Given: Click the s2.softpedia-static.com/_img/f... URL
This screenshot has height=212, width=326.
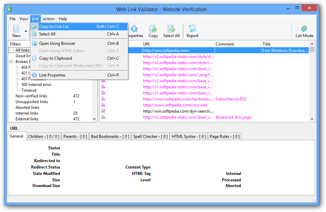Looking at the screenshot, I should (178, 75).
